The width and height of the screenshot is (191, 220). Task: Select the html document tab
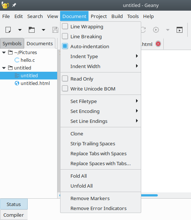147,44
